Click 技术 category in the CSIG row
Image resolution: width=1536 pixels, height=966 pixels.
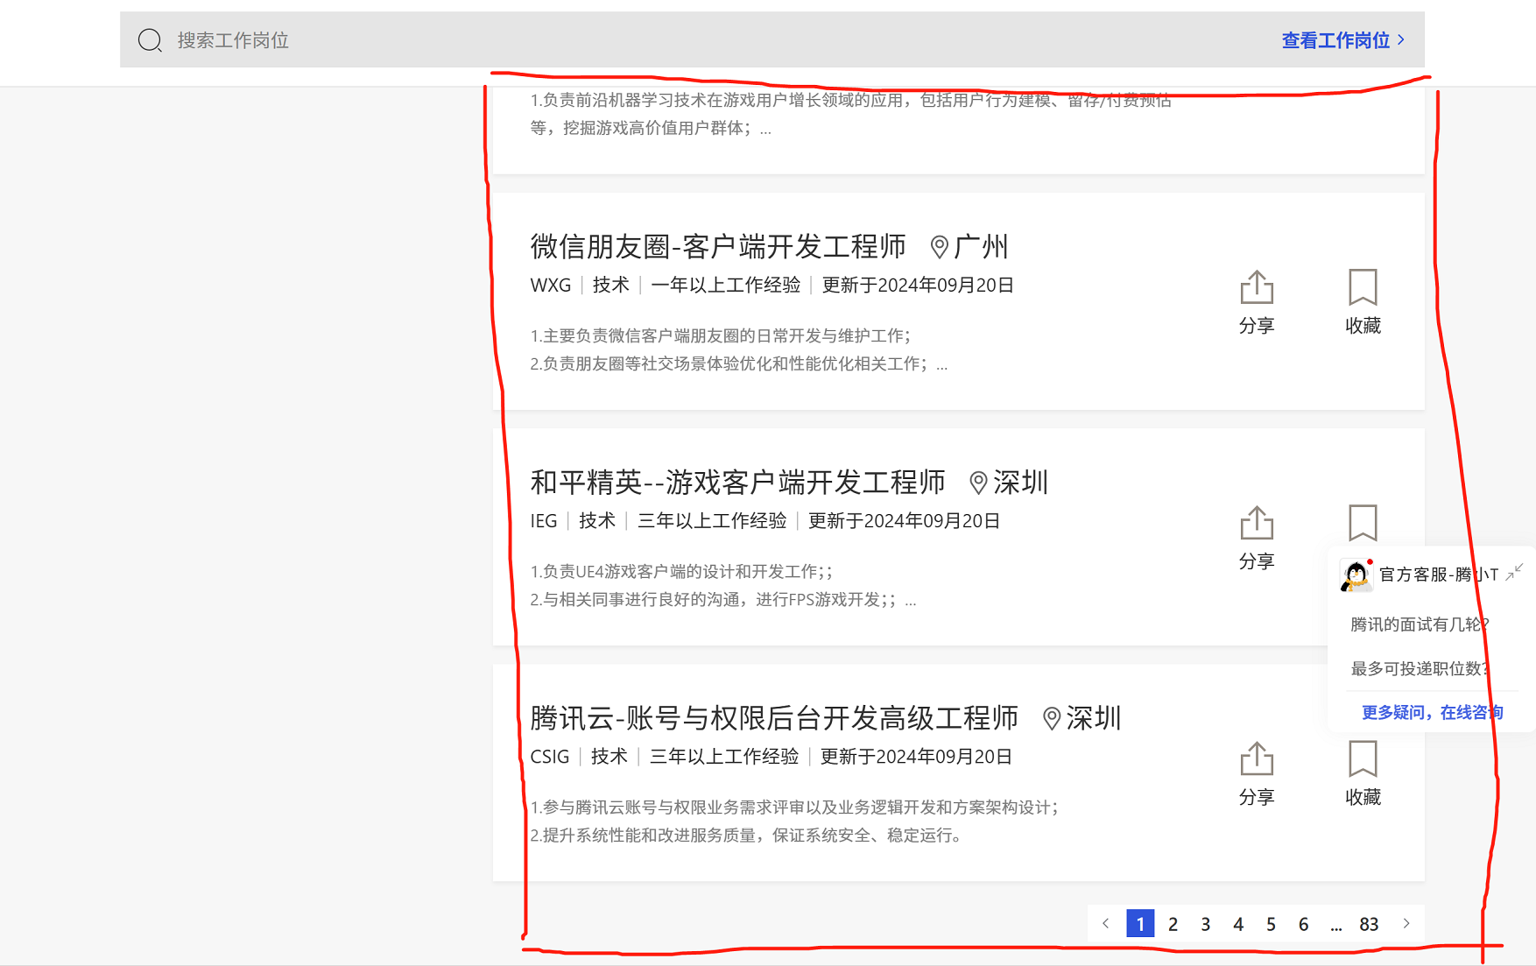click(609, 757)
